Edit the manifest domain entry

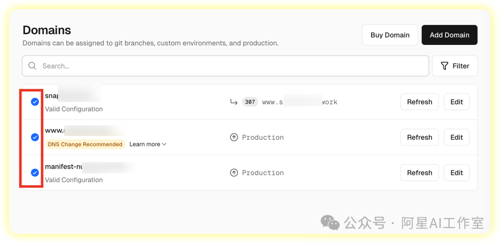[456, 173]
